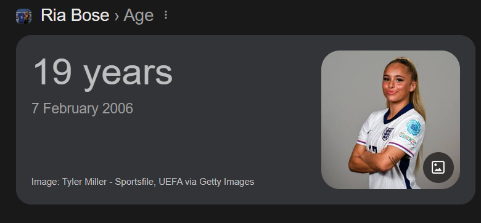Image resolution: width=481 pixels, height=223 pixels.
Task: Open the three-dot more options menu
Action: tap(166, 15)
